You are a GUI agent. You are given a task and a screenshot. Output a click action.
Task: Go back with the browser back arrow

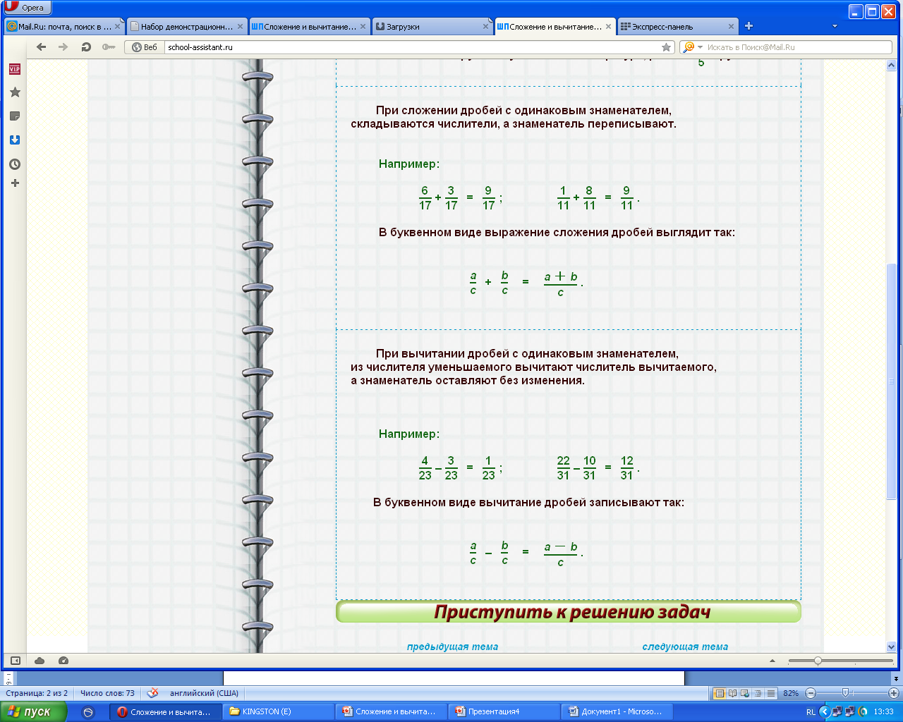coord(41,47)
